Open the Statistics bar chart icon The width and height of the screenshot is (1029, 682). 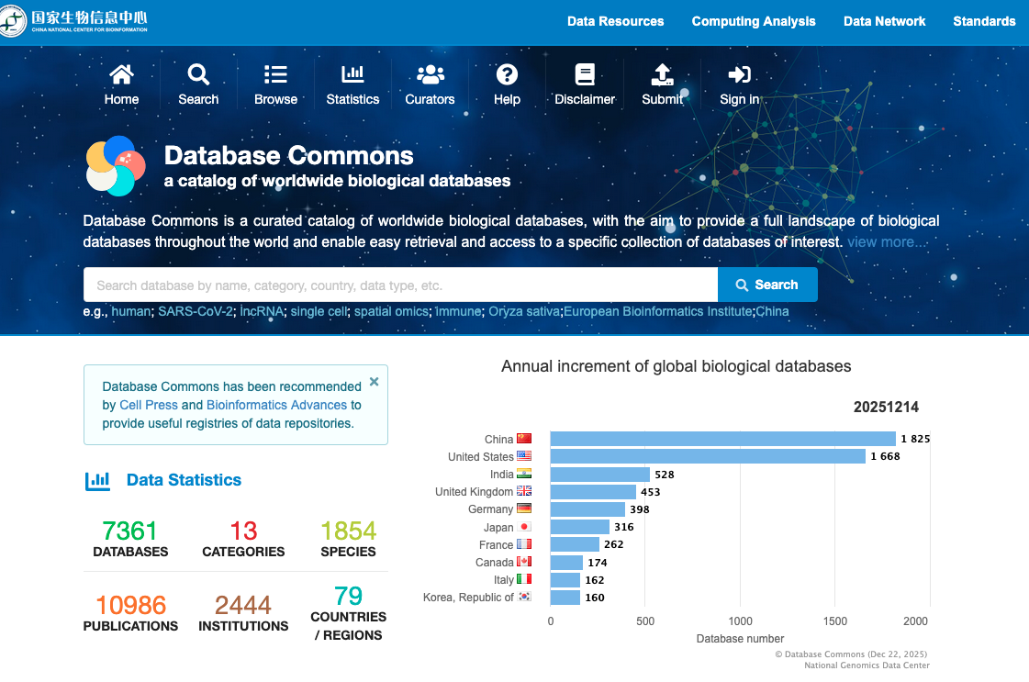click(x=352, y=74)
